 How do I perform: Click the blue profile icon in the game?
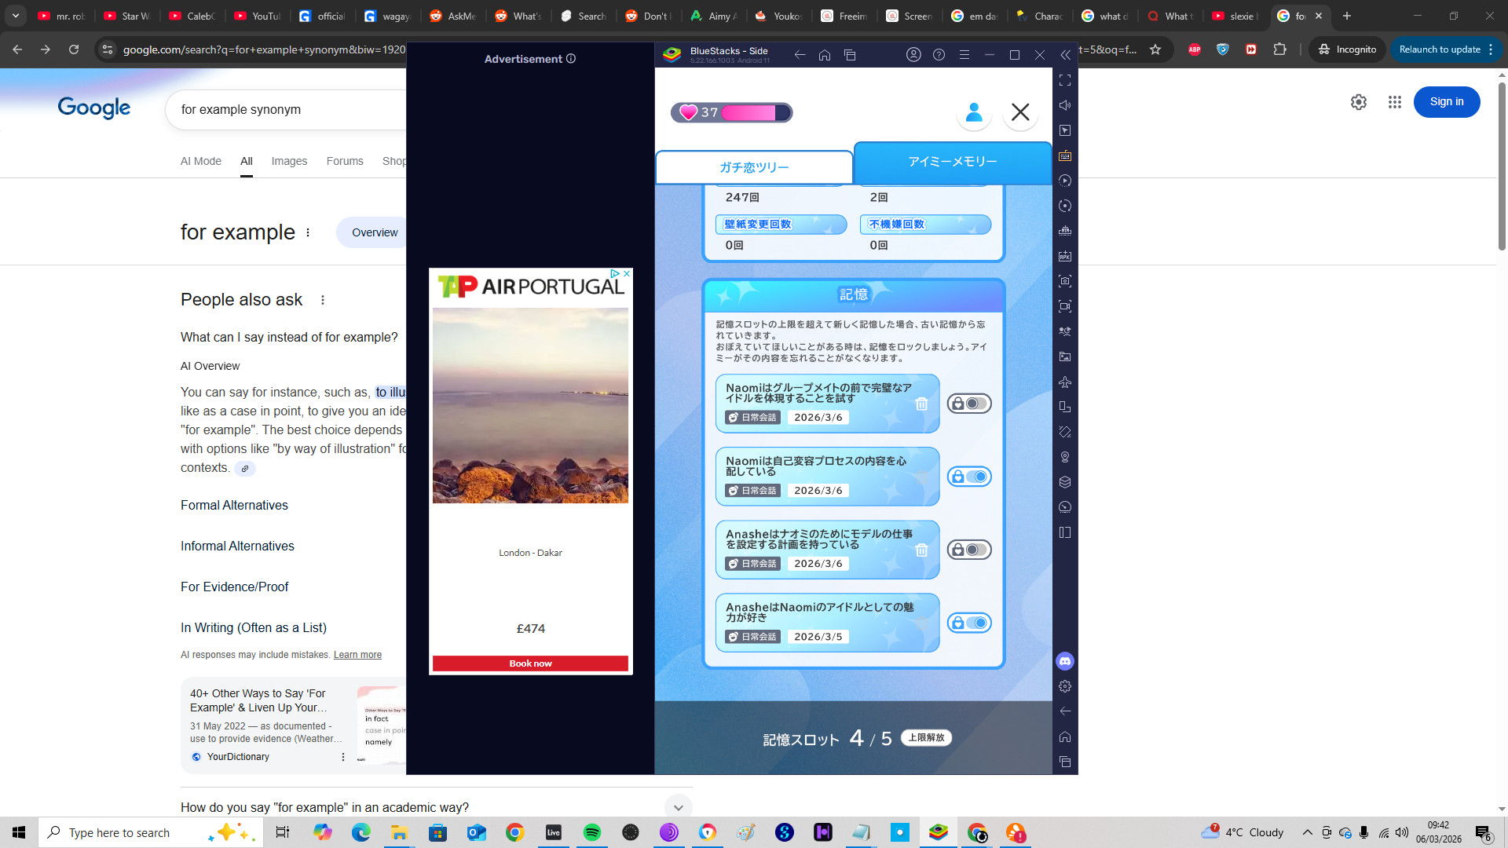click(x=973, y=112)
